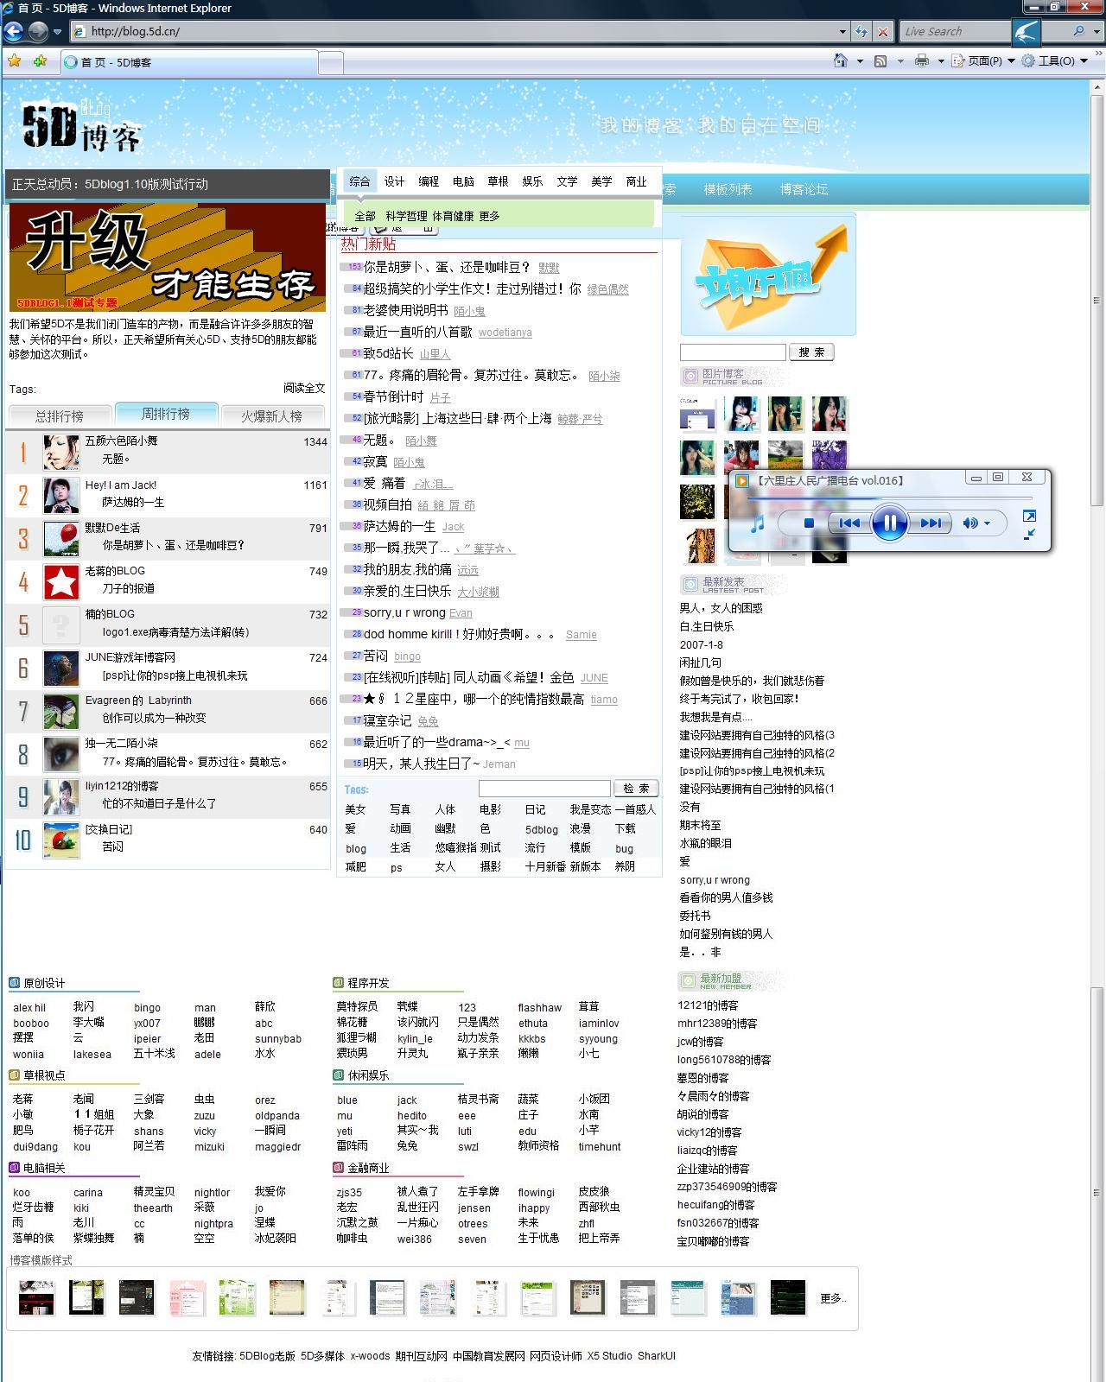Click the media player seek progress bar

(x=890, y=498)
